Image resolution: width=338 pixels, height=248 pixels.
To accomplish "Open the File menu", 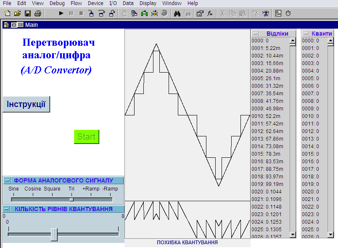I will 7,3.
